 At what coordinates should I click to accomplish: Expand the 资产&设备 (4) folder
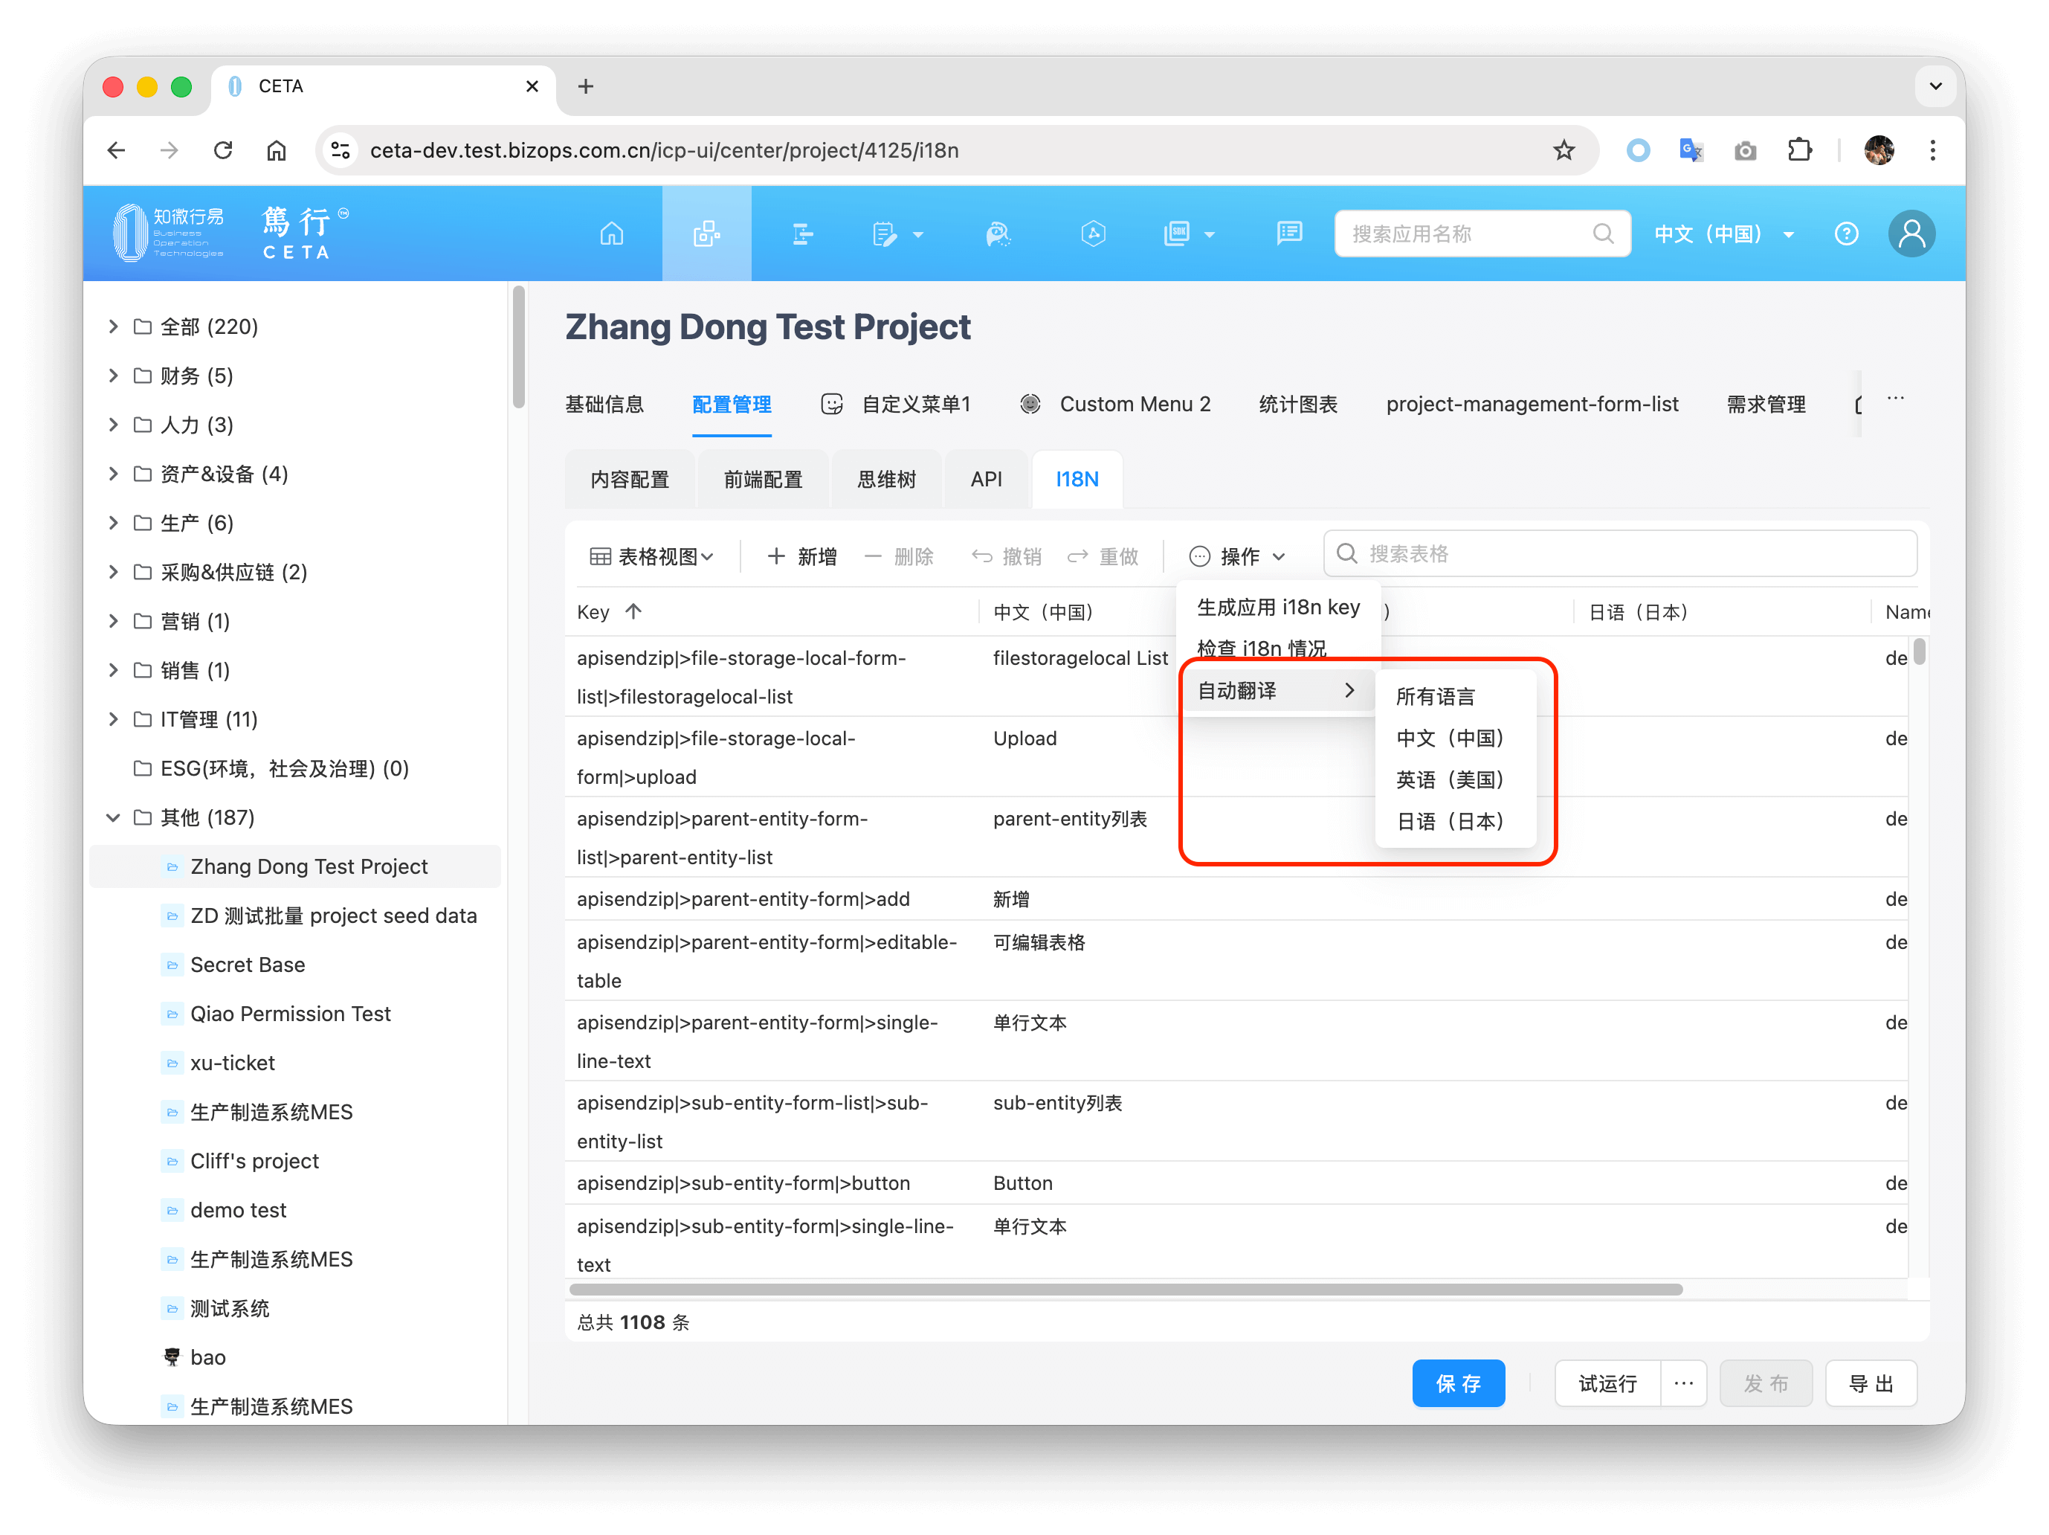(x=113, y=474)
